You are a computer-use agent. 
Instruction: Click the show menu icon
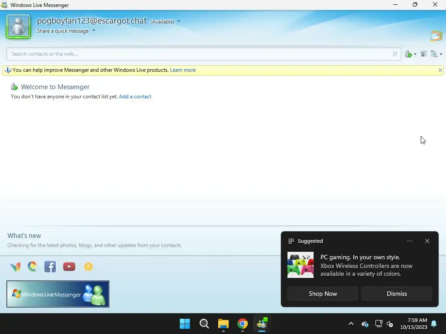(434, 54)
